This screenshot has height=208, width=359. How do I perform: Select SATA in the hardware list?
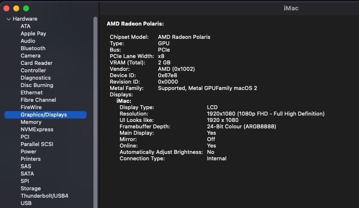tap(27, 174)
